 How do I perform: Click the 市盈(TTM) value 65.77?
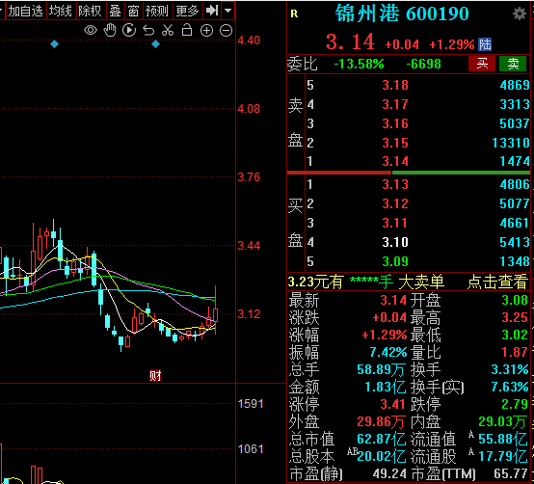pos(511,473)
